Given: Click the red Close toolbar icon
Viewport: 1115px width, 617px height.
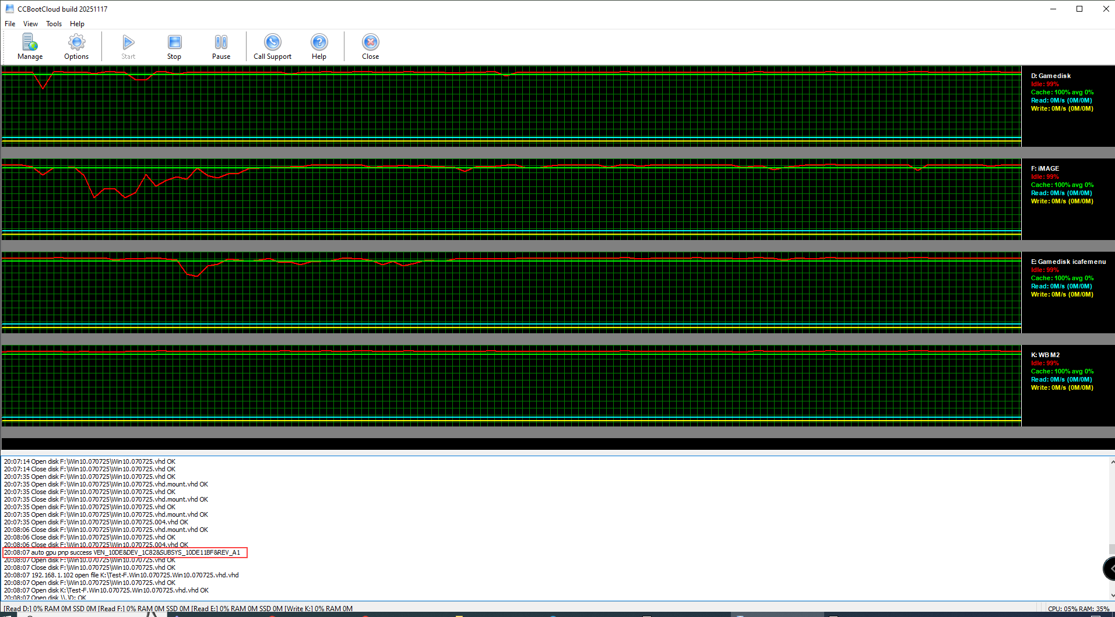Looking at the screenshot, I should (x=370, y=47).
